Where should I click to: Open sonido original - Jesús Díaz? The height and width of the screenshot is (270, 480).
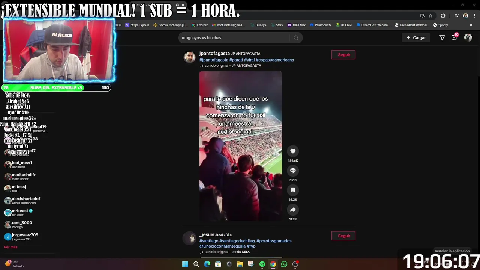225,252
